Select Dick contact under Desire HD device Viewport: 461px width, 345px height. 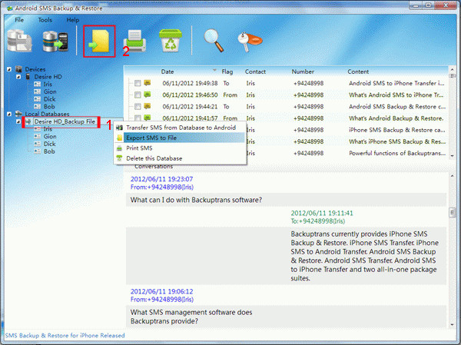click(49, 99)
